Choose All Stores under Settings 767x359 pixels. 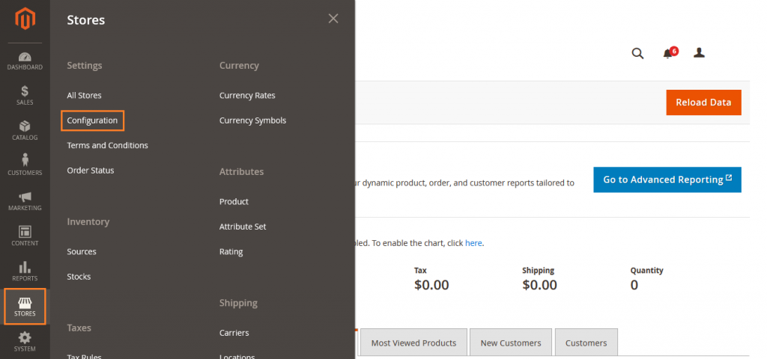[84, 95]
